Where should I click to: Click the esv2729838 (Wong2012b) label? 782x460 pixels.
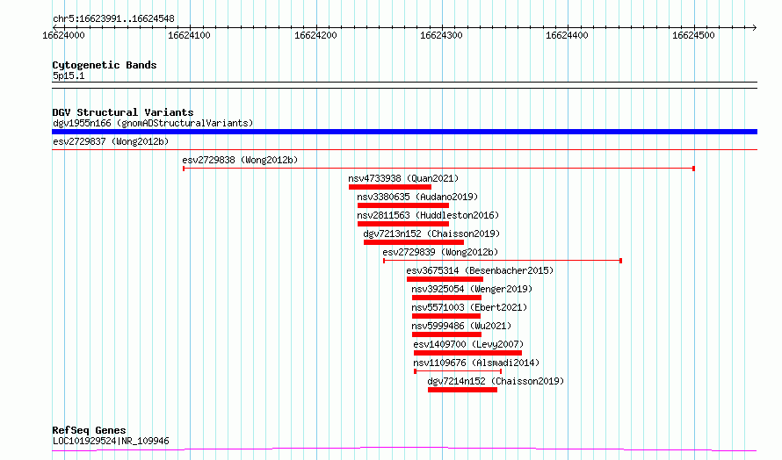(x=240, y=160)
